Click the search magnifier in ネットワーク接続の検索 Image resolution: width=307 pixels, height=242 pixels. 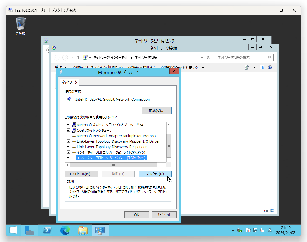coord(269,57)
